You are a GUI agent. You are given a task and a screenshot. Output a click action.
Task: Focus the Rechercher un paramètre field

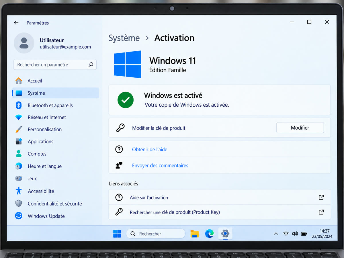(x=55, y=64)
